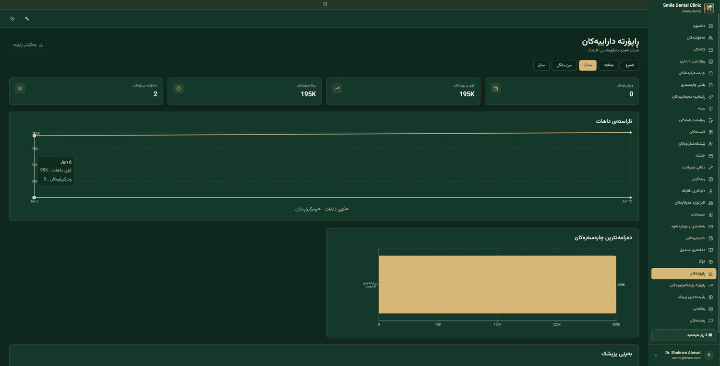Open داواکاری تاقیگە lab request item
The width and height of the screenshot is (720, 366).
tap(684, 191)
